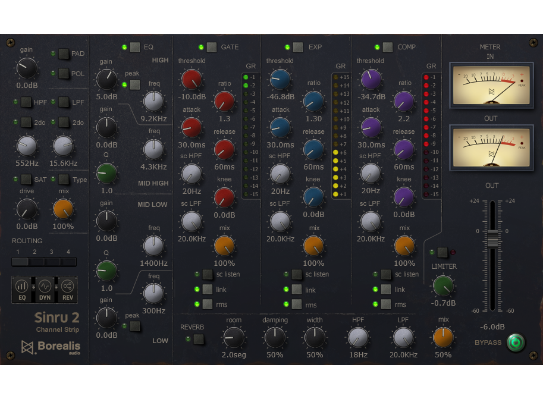
Task: Enable the HPF filter switch
Action: [x=26, y=102]
